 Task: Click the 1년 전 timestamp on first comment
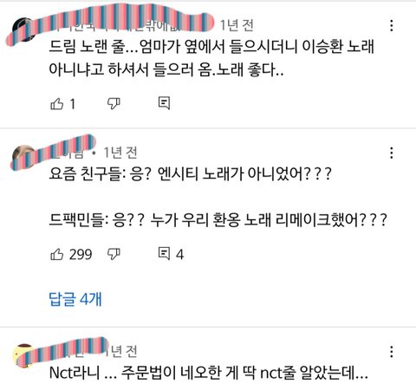[x=237, y=25]
